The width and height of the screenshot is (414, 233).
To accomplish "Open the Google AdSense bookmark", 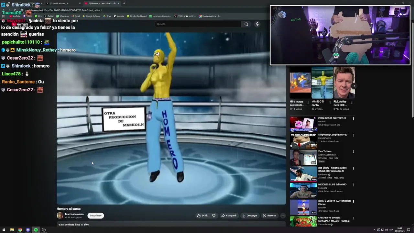I will [x=92, y=16].
